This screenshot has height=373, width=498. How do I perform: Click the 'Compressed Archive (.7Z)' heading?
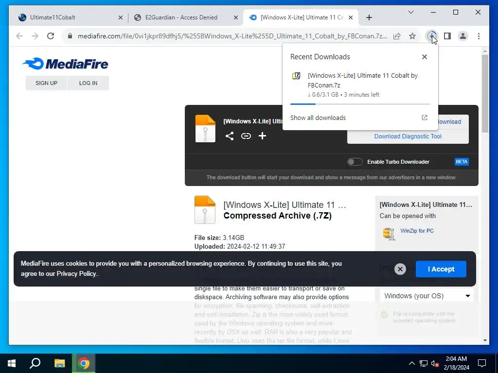[277, 216]
